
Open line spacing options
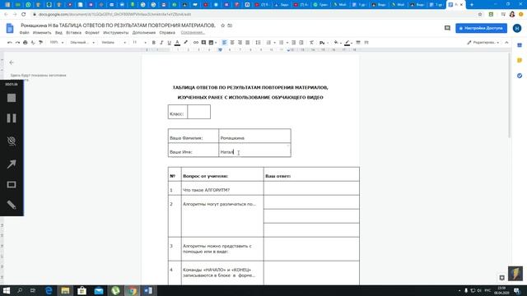pos(258,43)
